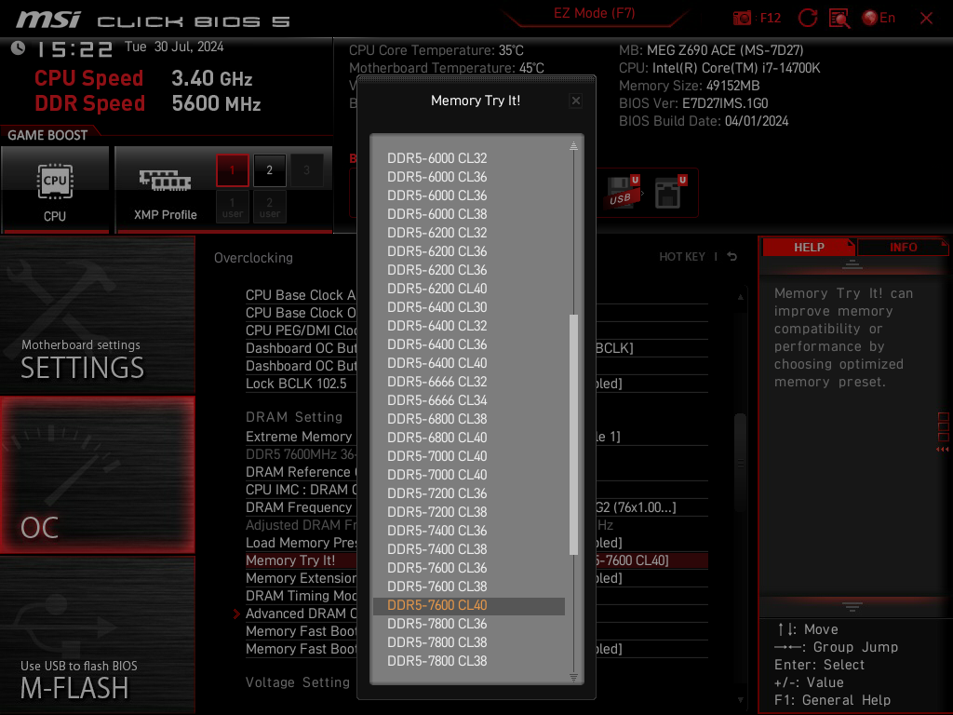Screen dimensions: 953x715
Task: Change language via the En globe icon
Action: pos(879,18)
